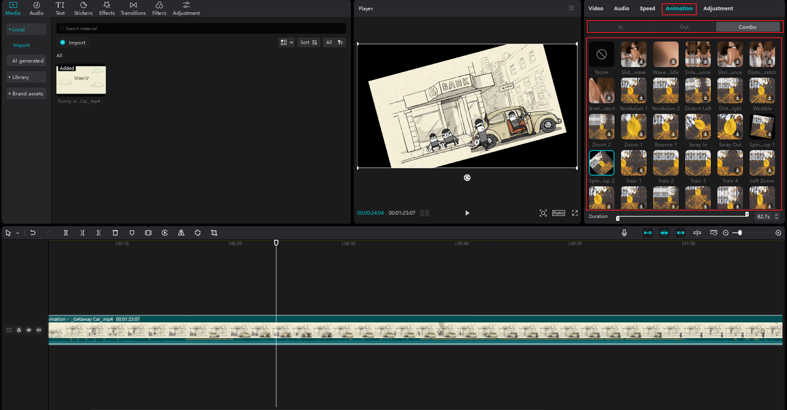787x410 pixels.
Task: Open the Transitions panel
Action: click(133, 9)
